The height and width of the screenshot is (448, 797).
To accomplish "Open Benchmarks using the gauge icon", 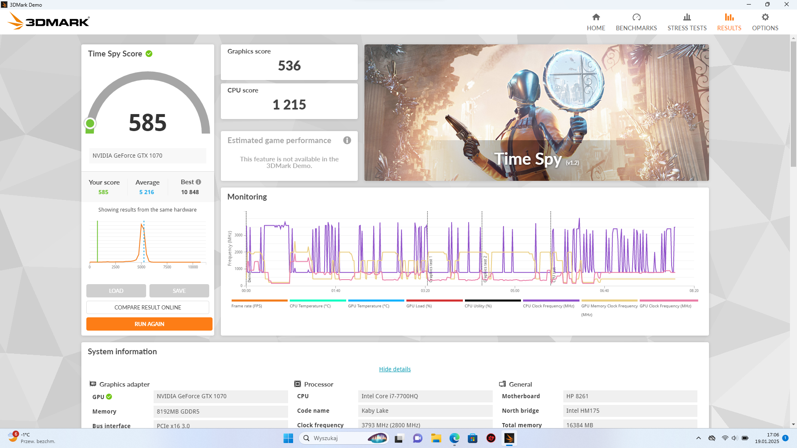I will point(636,17).
